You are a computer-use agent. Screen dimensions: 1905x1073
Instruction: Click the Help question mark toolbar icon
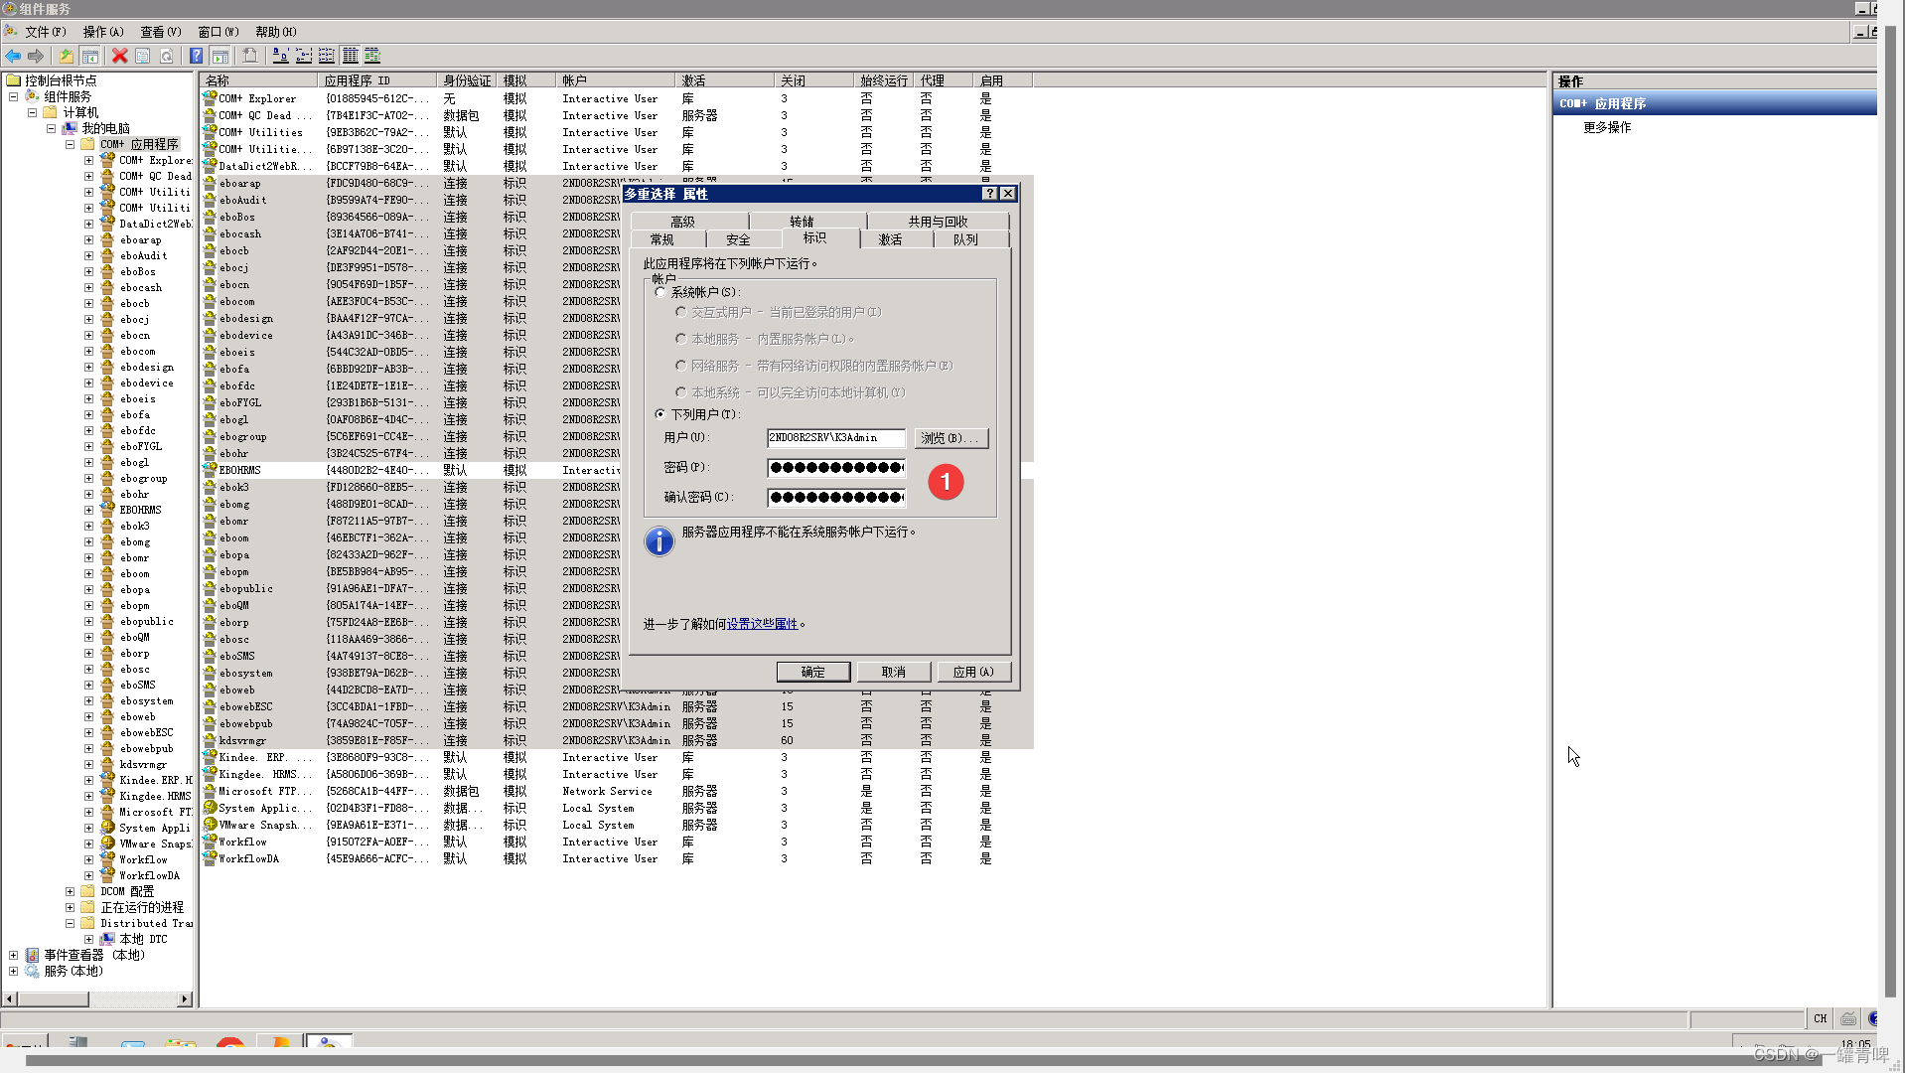pyautogui.click(x=196, y=56)
